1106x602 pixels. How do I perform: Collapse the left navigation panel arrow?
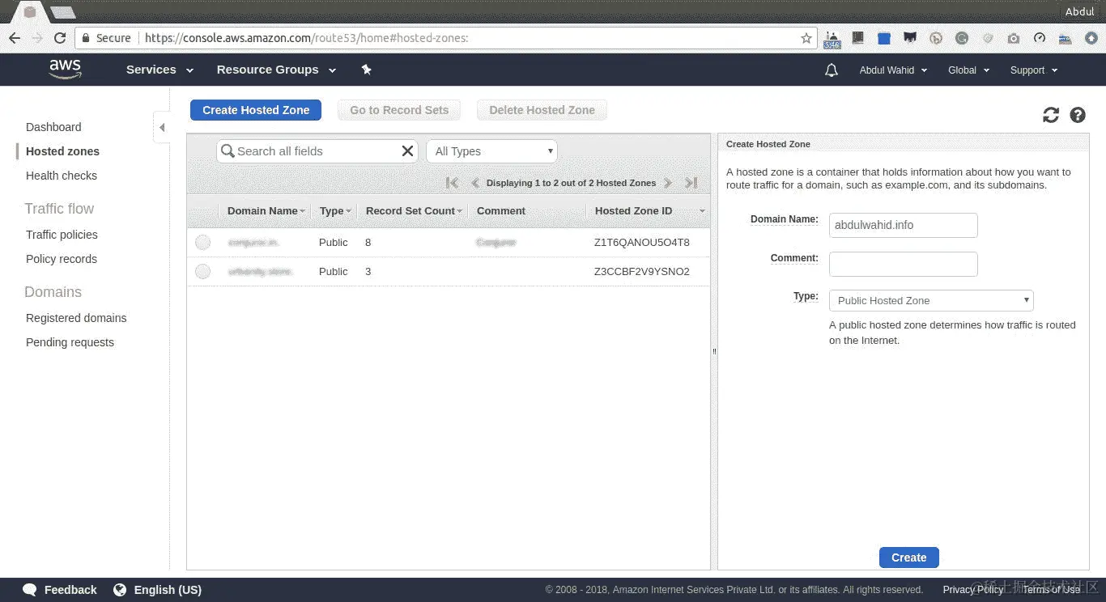(162, 127)
